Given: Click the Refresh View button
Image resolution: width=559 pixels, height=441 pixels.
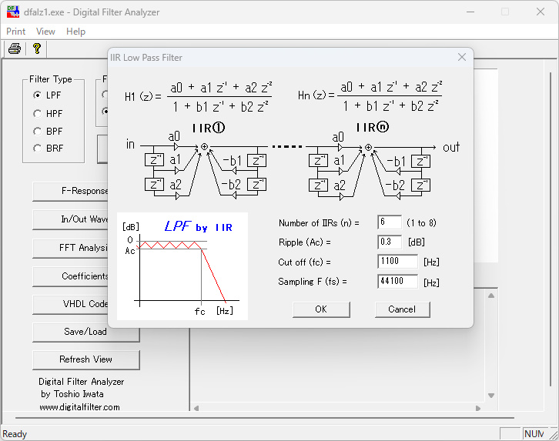Looking at the screenshot, I should [x=85, y=359].
